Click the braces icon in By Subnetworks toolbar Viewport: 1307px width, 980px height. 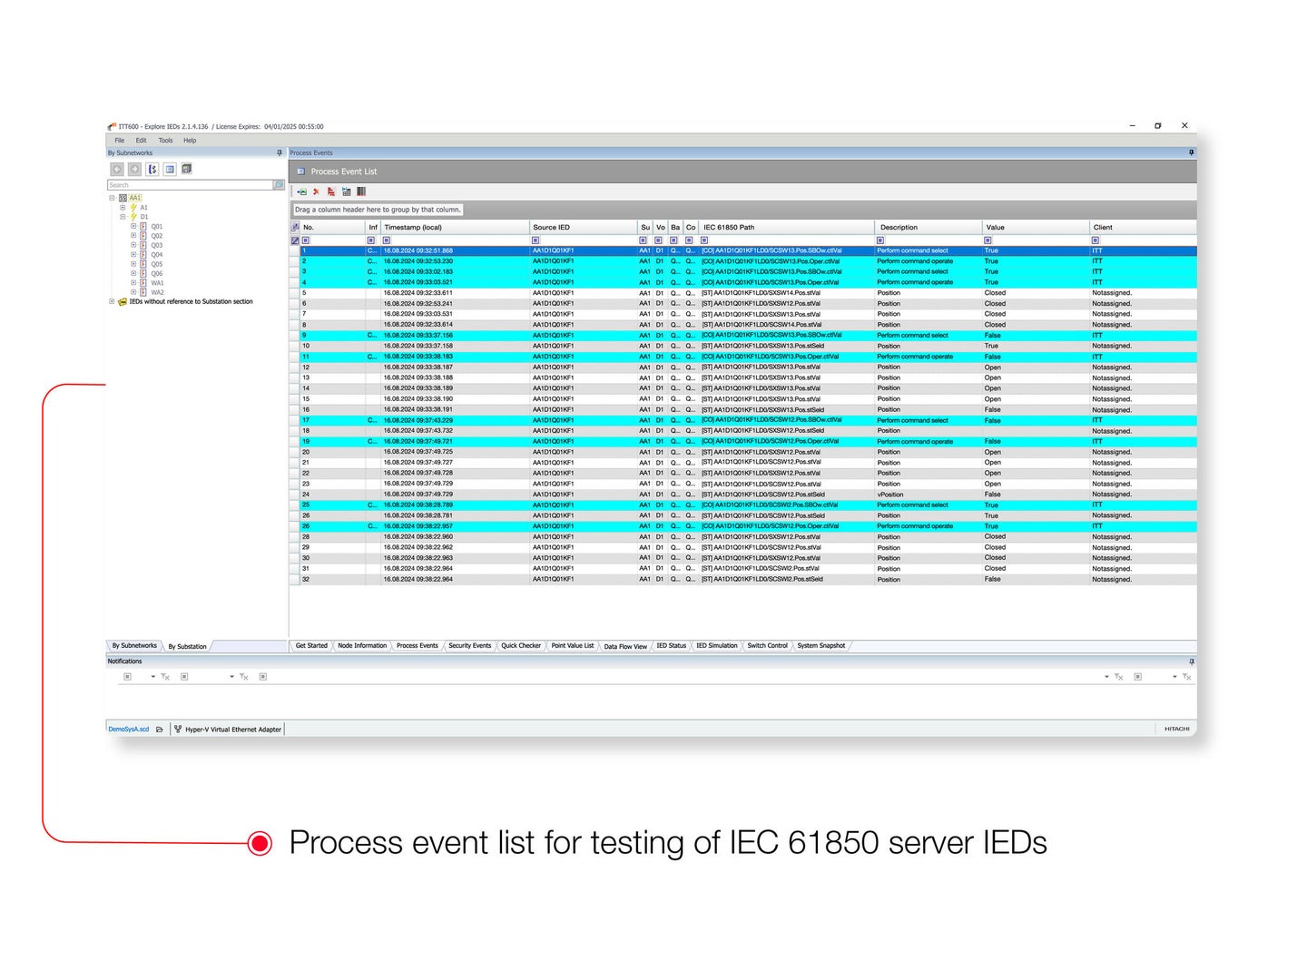(x=152, y=169)
